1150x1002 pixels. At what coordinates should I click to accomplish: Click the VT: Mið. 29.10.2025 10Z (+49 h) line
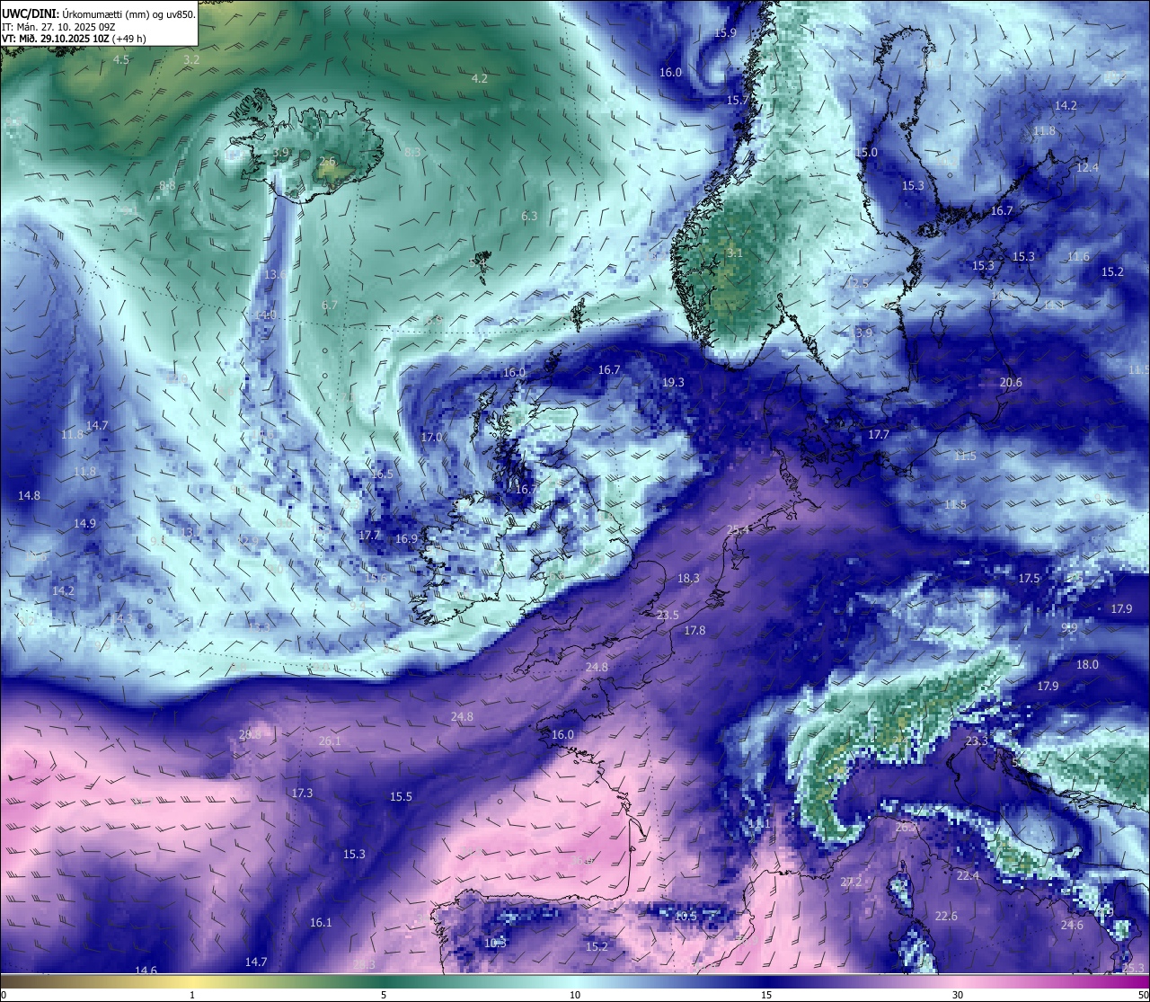click(75, 39)
